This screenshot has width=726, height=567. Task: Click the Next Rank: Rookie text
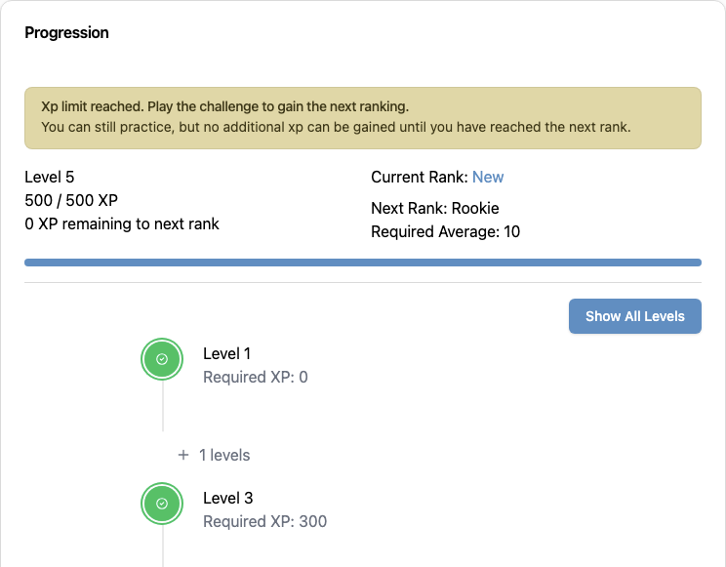point(435,208)
